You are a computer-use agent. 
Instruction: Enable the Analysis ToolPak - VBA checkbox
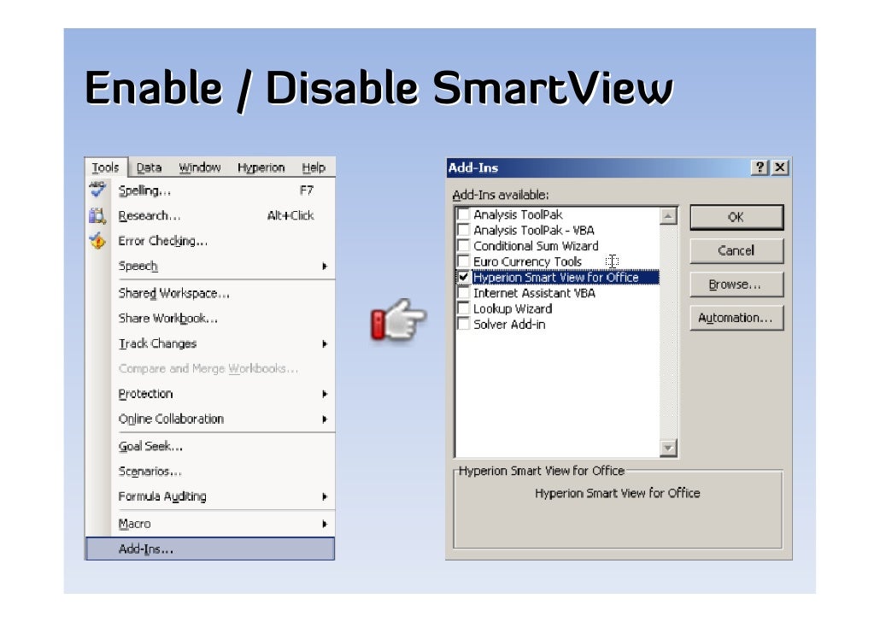click(x=464, y=230)
